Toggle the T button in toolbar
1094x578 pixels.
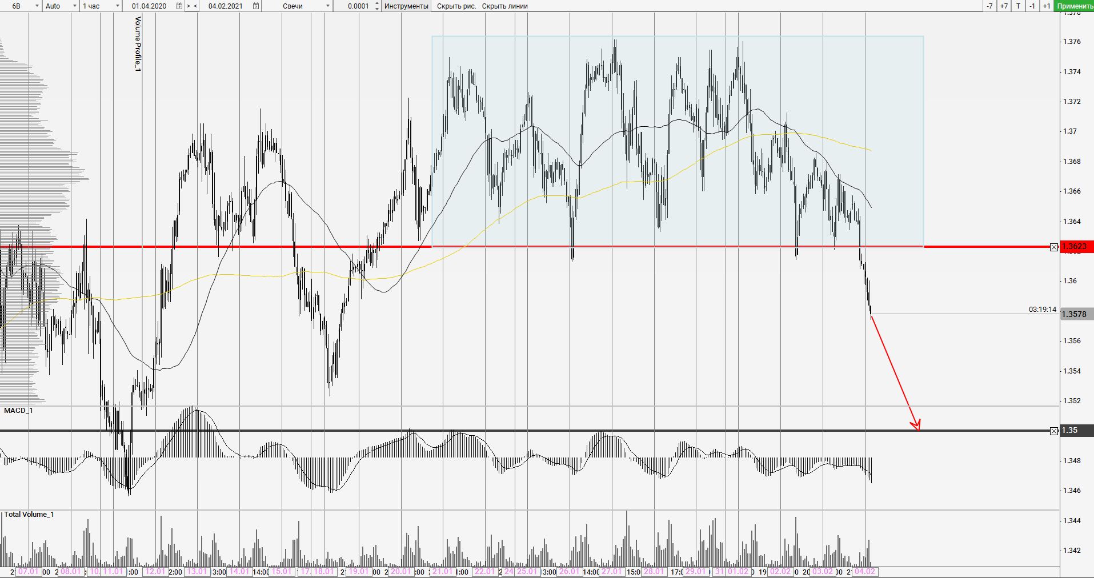[1018, 6]
